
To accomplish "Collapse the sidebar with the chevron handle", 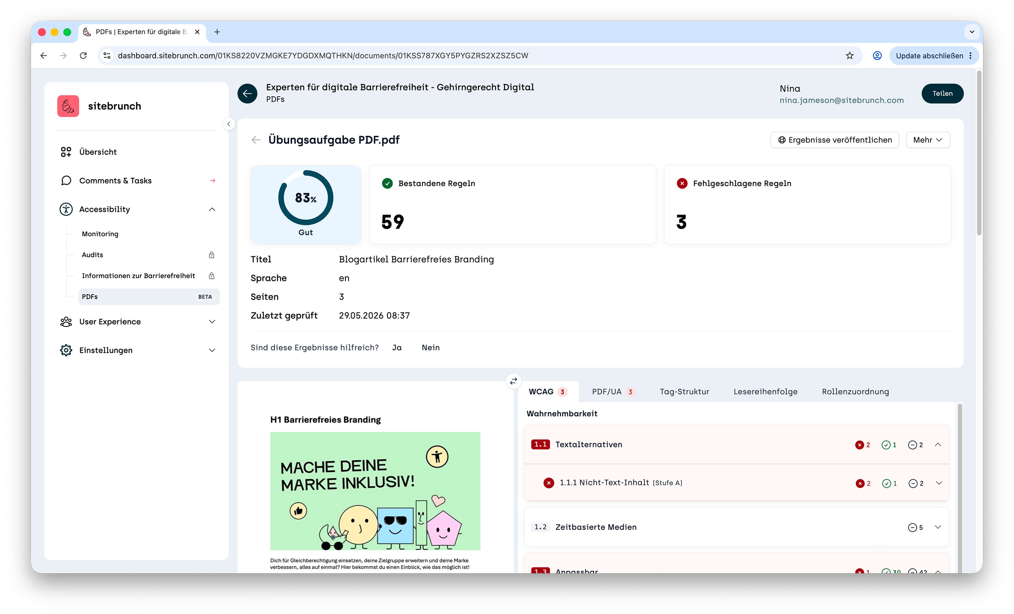I will (228, 124).
